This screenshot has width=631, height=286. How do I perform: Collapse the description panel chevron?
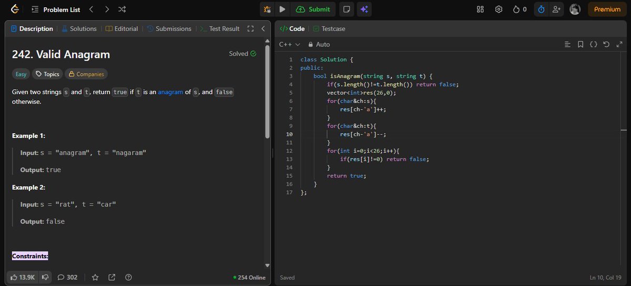tap(263, 29)
